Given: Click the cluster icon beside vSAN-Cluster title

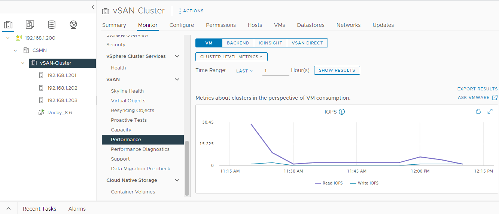Looking at the screenshot, I should click(106, 11).
